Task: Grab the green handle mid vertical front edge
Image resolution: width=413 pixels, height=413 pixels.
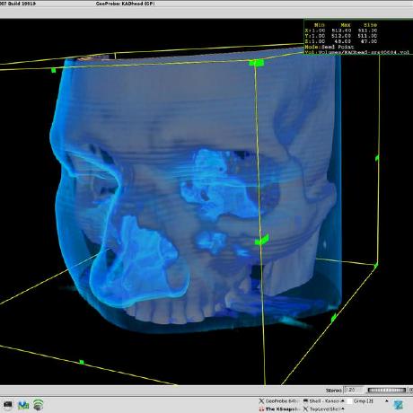Action: [262, 240]
